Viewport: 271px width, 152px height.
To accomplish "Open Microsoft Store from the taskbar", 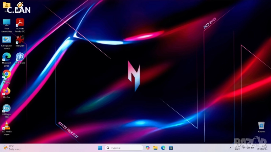I will tap(171, 148).
